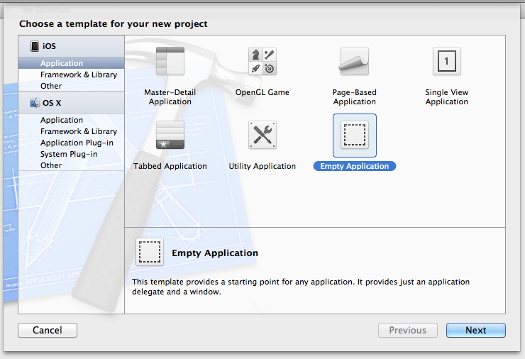This screenshot has height=359, width=525.
Task: Click the Cancel button
Action: [48, 330]
